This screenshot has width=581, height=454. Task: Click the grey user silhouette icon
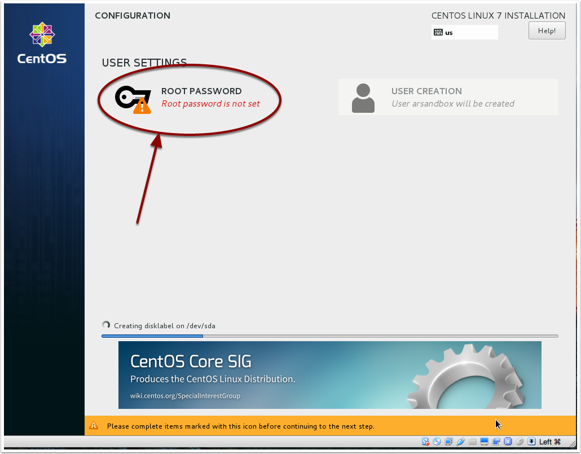click(x=363, y=98)
